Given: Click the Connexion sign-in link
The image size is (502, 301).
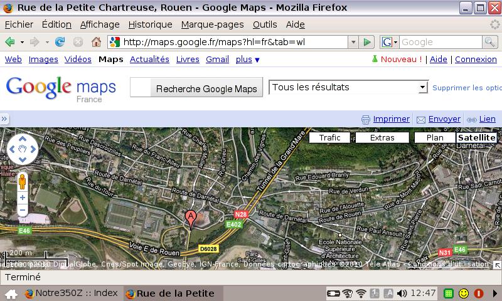Looking at the screenshot, I should [476, 60].
